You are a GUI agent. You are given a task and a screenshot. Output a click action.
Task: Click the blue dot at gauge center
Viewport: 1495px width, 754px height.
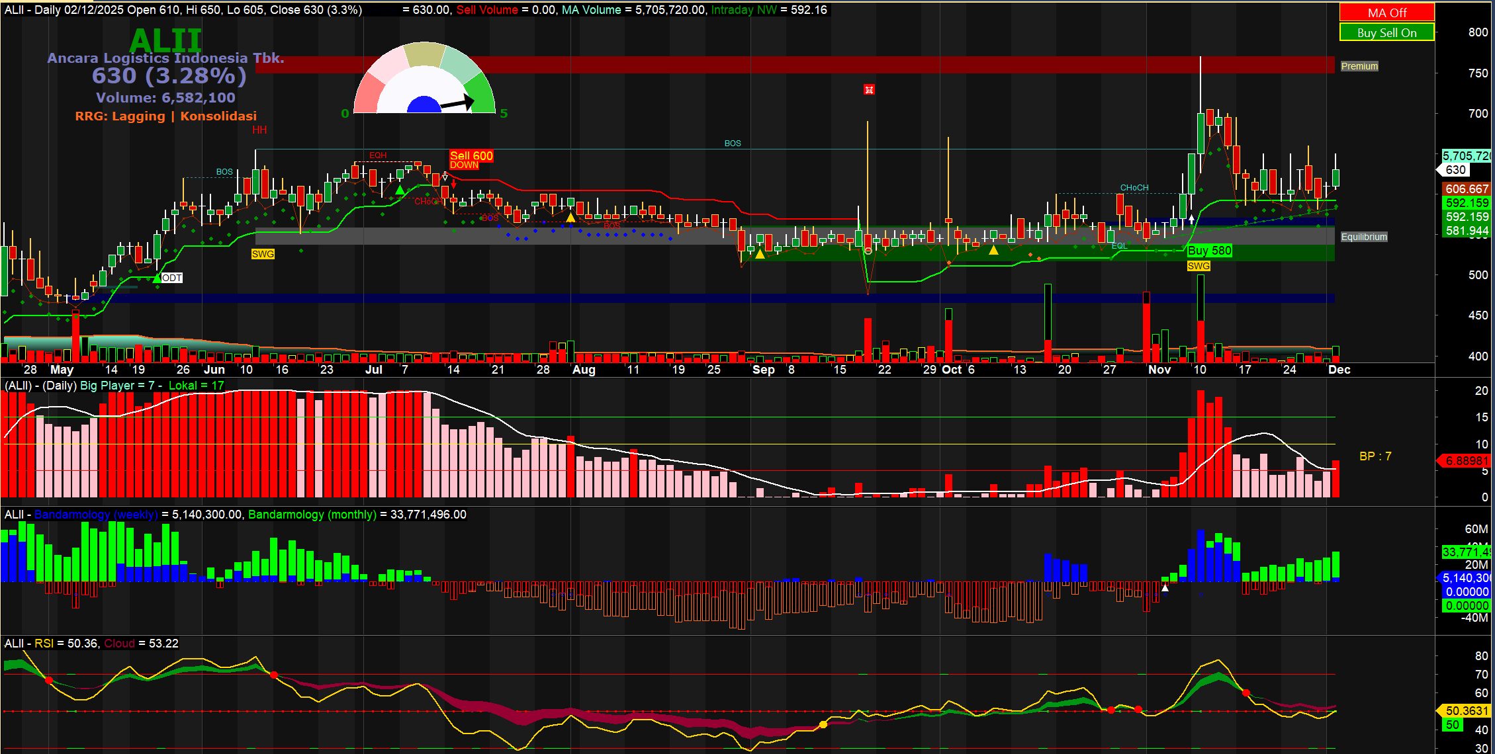[424, 106]
